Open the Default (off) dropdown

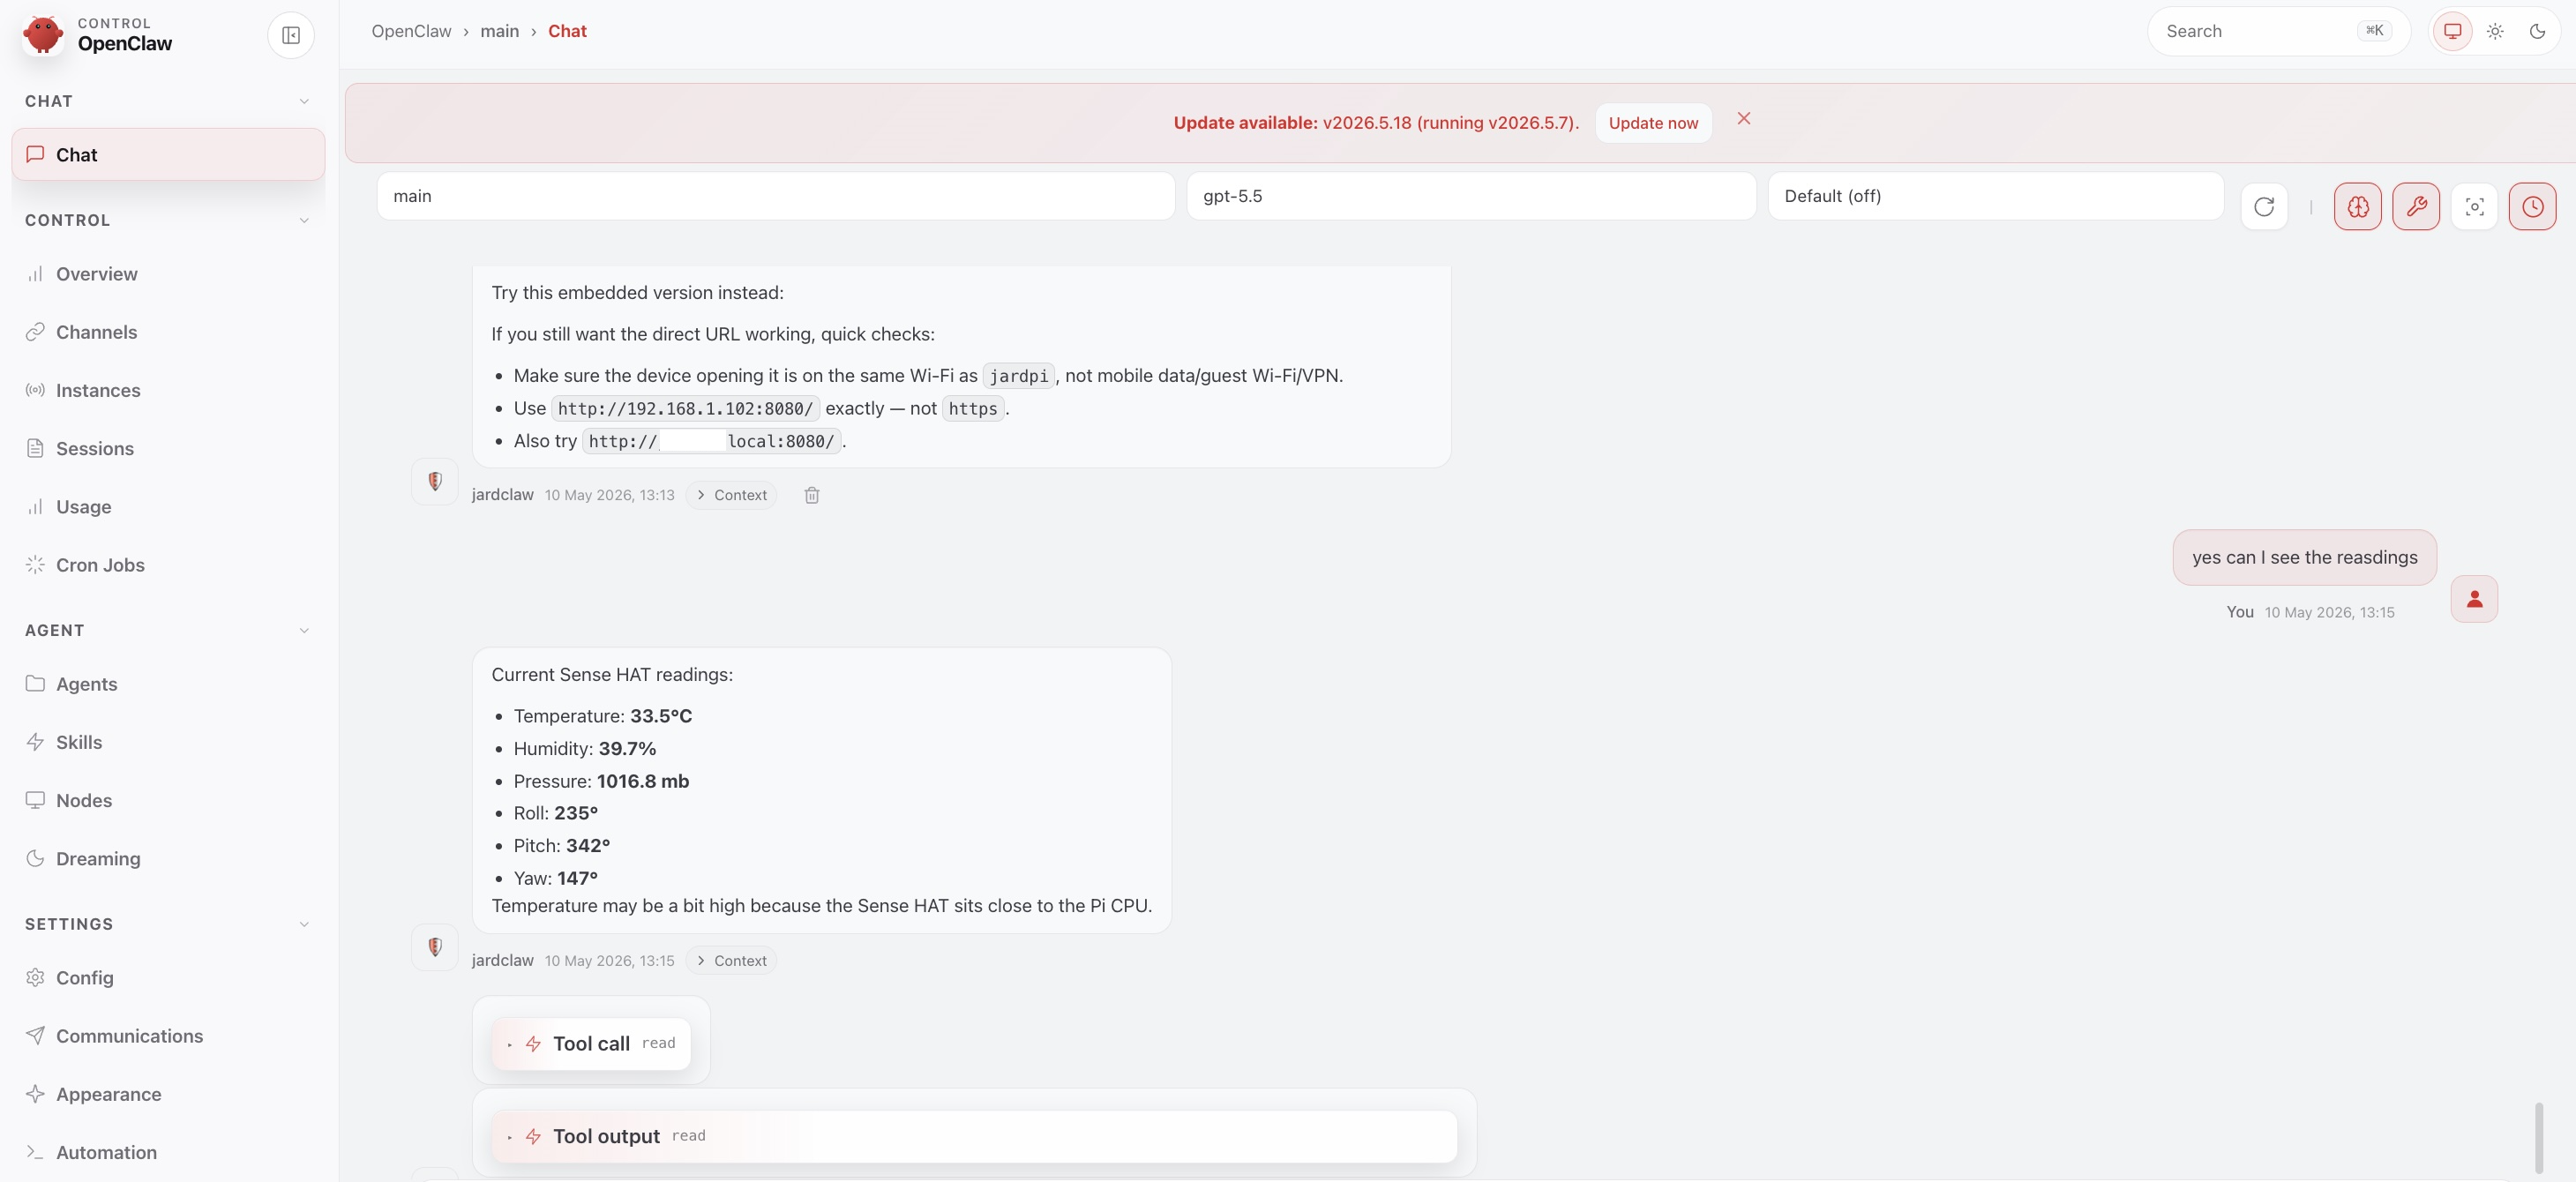[x=1995, y=196]
